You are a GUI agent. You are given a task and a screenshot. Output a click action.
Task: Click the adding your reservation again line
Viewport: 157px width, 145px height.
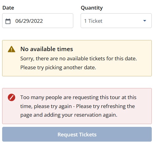(69, 115)
